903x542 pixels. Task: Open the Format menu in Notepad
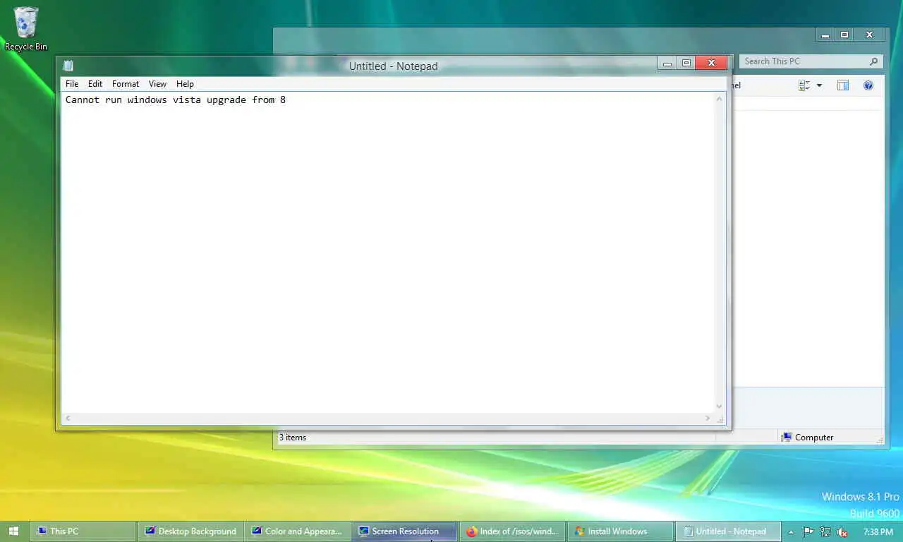click(x=126, y=83)
